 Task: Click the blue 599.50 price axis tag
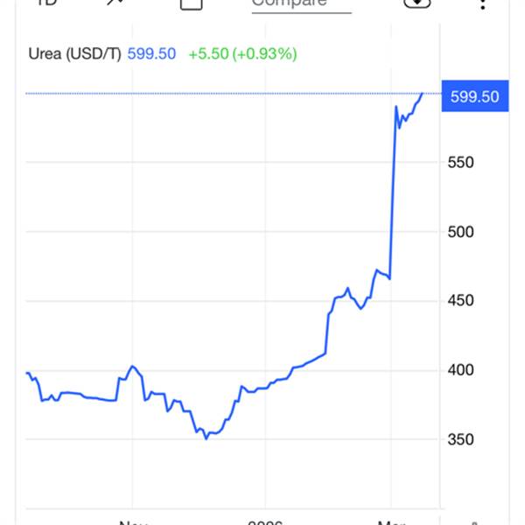tap(474, 96)
